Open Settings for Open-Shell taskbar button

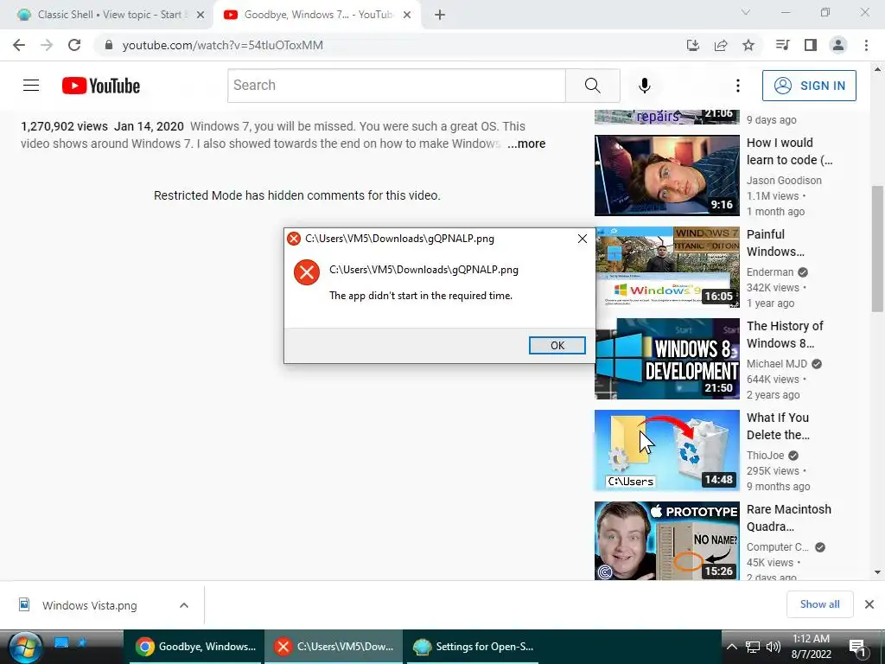(473, 647)
